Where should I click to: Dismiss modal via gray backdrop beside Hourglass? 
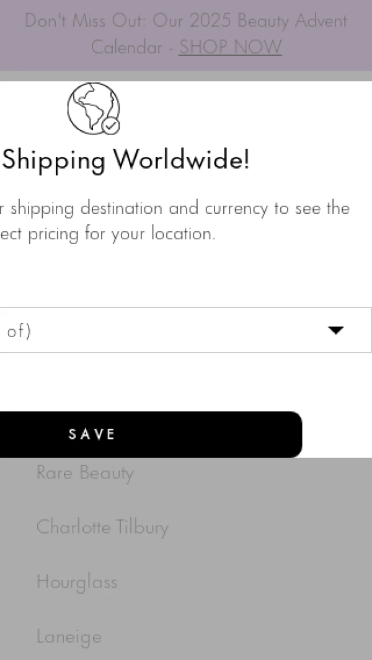[x=248, y=583]
